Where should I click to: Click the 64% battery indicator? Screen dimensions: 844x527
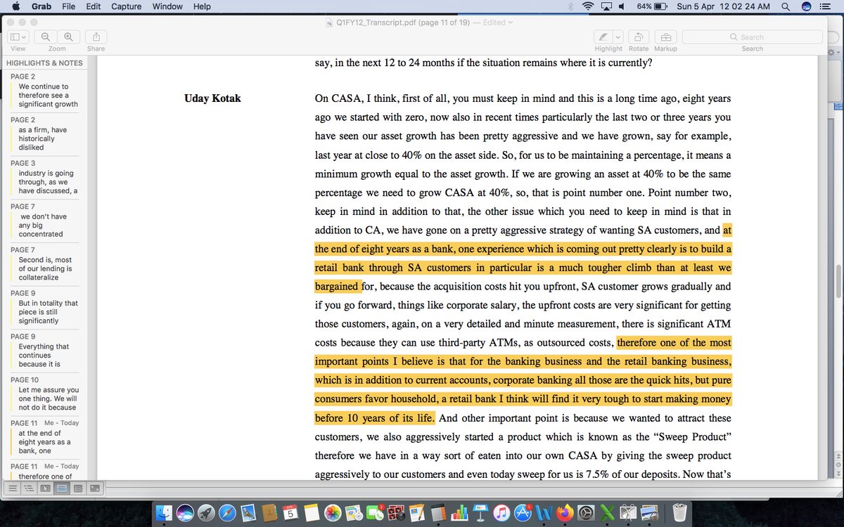(652, 6)
